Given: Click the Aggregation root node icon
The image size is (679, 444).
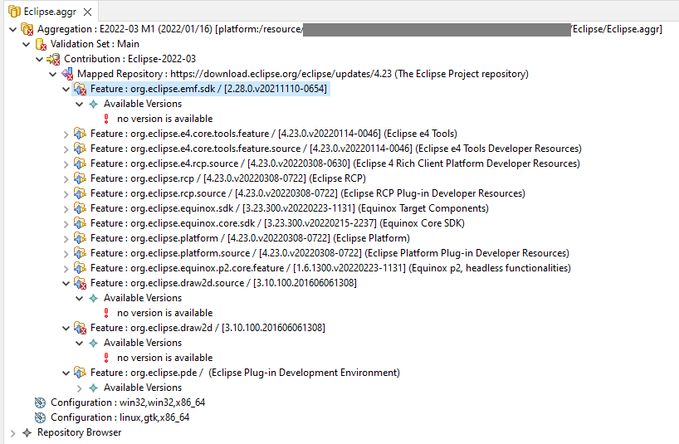Looking at the screenshot, I should [27, 29].
